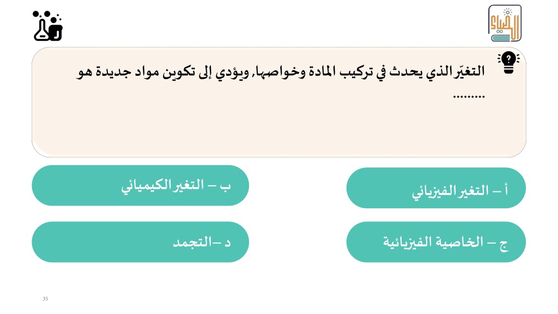Click the word هو ending the question
This screenshot has width=558, height=314.
click(84, 72)
